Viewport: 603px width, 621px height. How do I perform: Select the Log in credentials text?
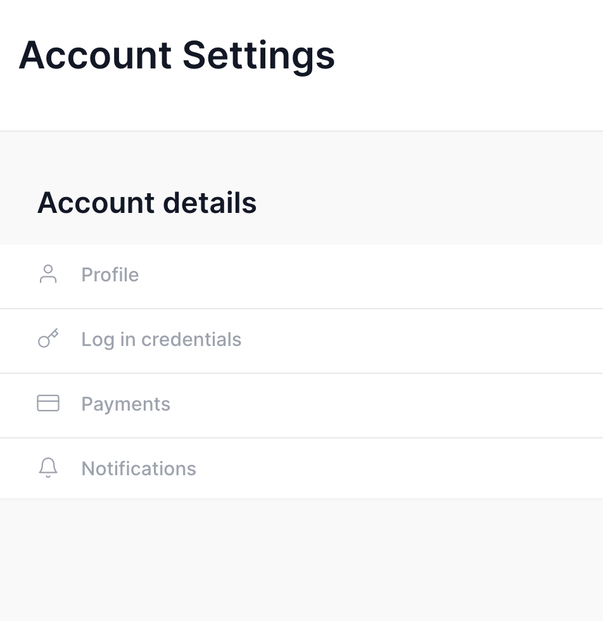(x=161, y=340)
